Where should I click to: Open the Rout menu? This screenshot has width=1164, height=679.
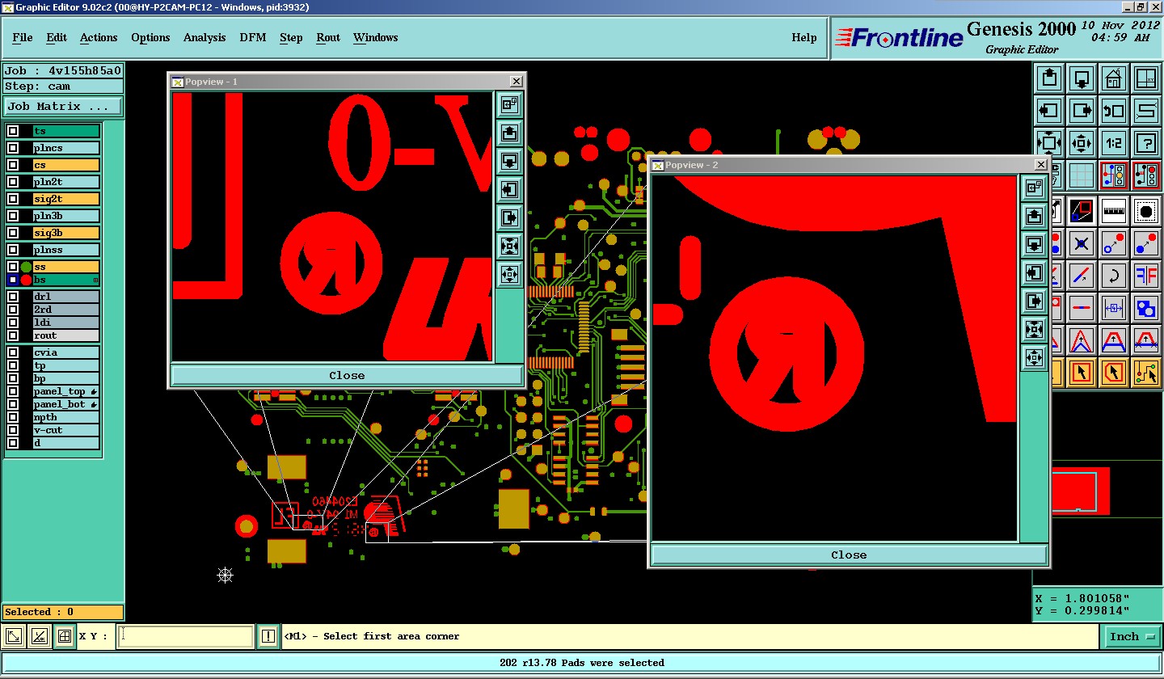click(x=328, y=37)
